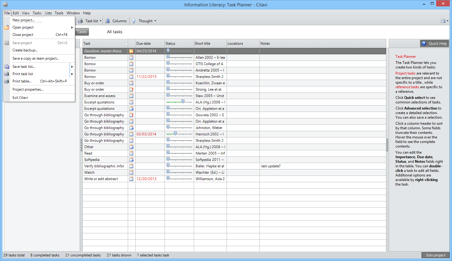This screenshot has height=261, width=452.
Task: Click the task icon in the Softpedia row
Action: click(131, 160)
